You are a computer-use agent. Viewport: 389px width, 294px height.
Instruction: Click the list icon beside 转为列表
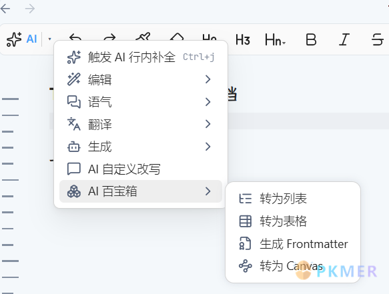tap(246, 199)
